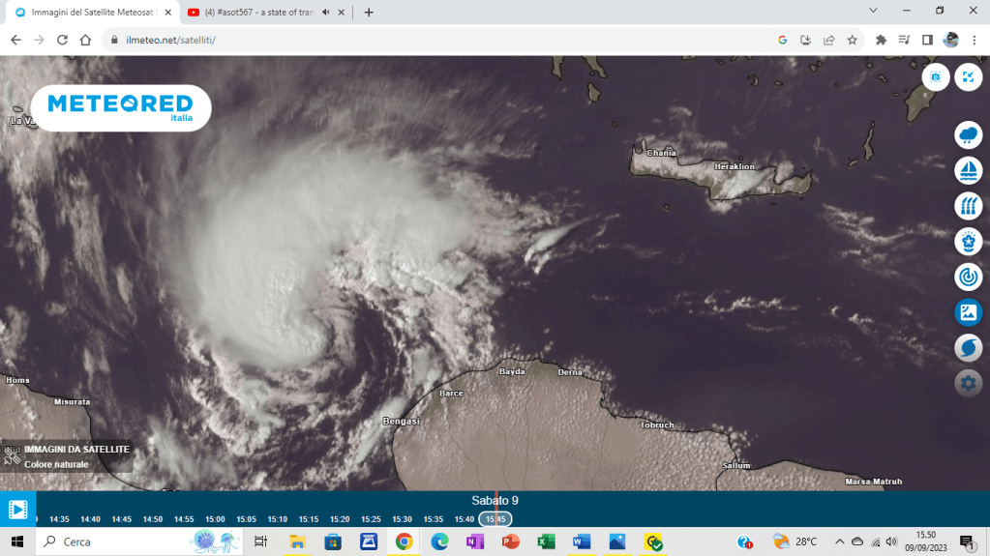Play the satellite animation
The height and width of the screenshot is (556, 990).
pos(17,509)
